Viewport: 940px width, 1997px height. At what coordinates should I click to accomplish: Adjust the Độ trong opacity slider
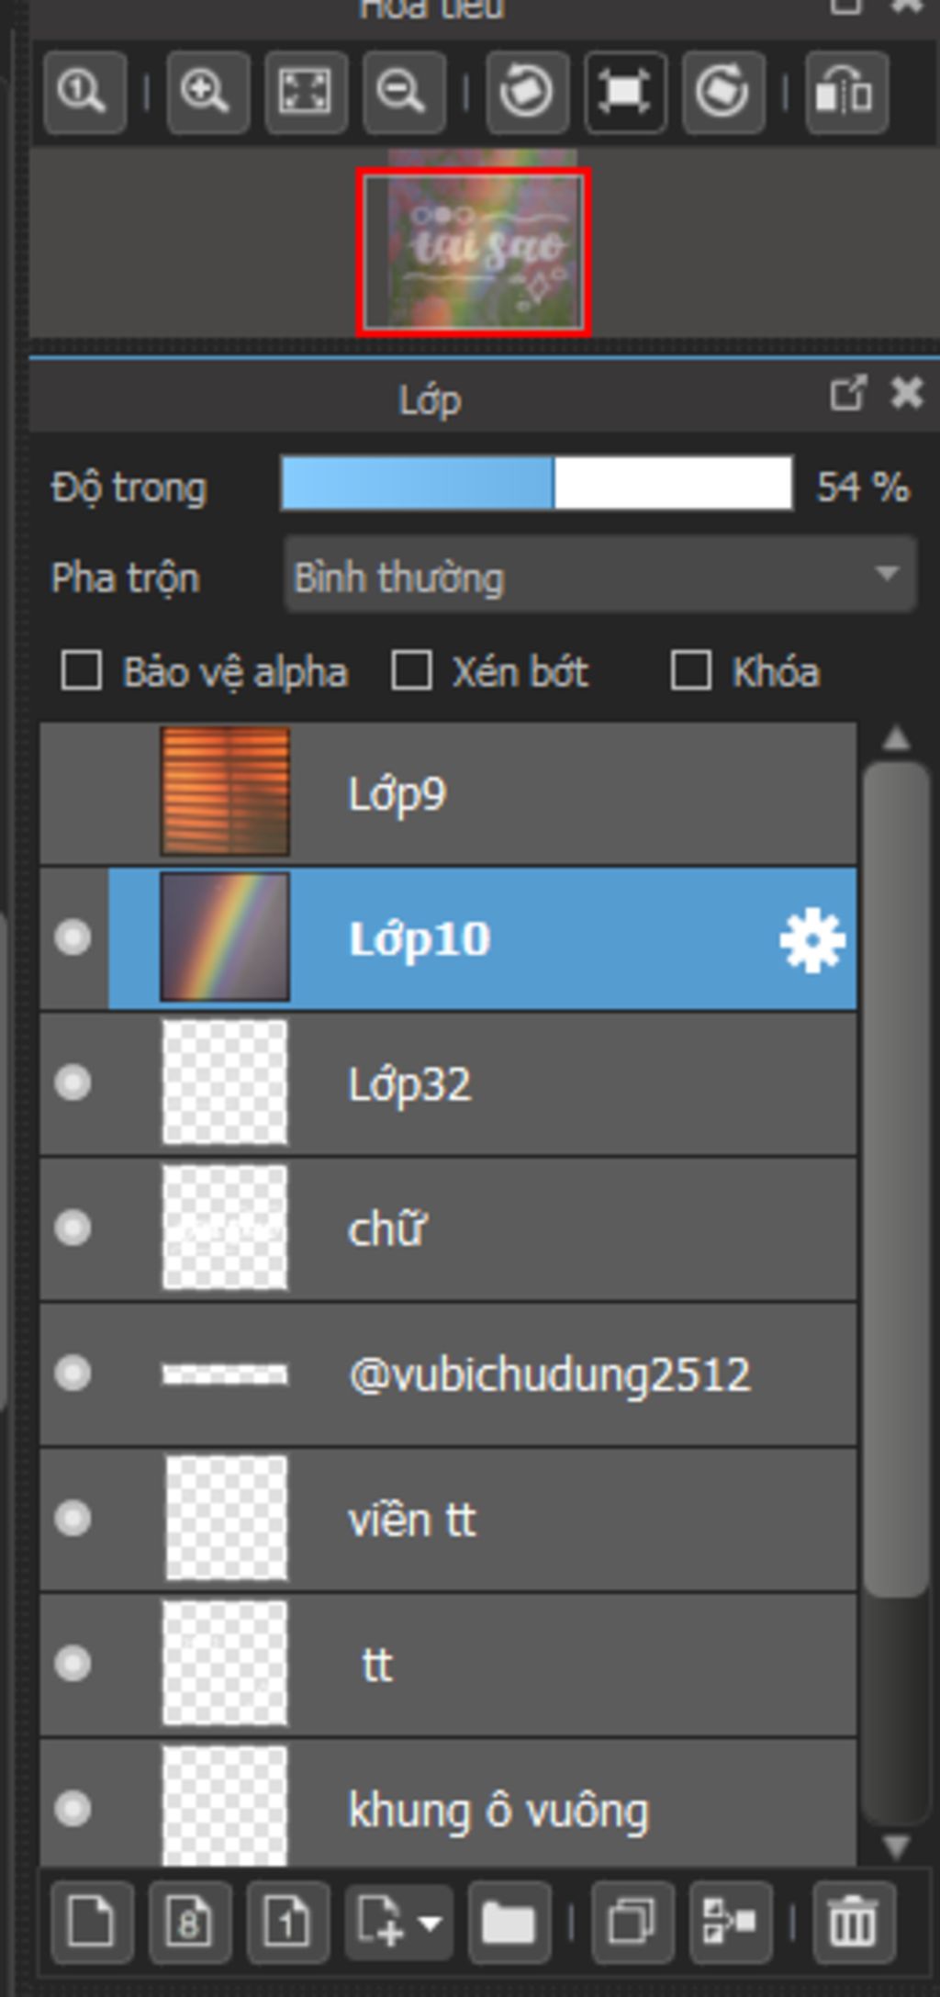click(537, 483)
